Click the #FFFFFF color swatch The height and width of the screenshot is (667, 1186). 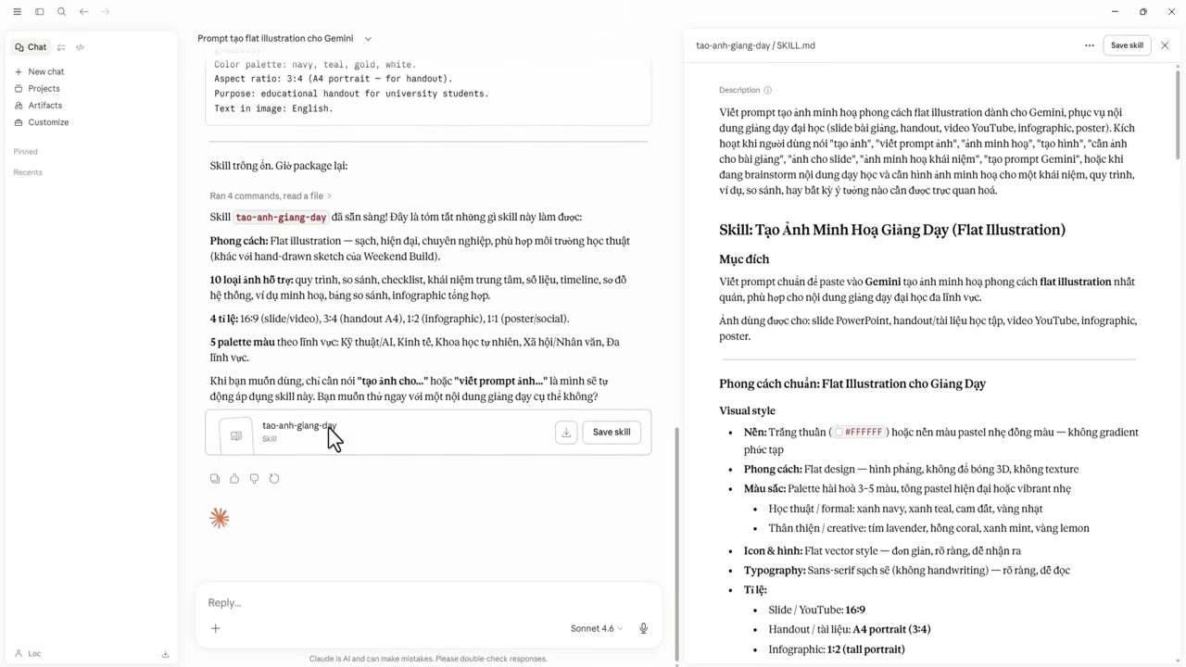click(839, 432)
